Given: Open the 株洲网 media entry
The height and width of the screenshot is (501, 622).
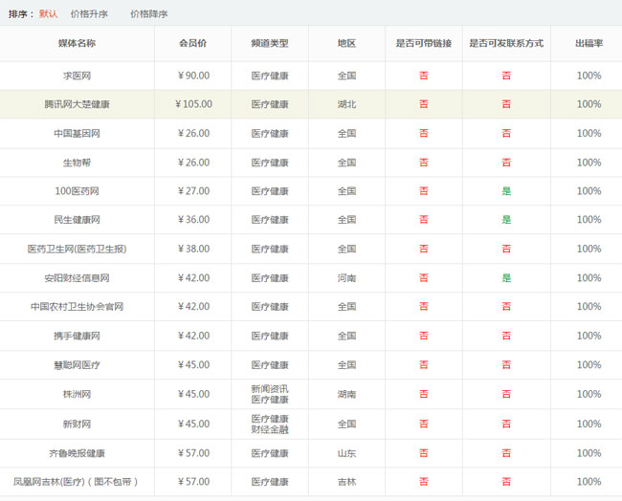Looking at the screenshot, I should coord(77,394).
